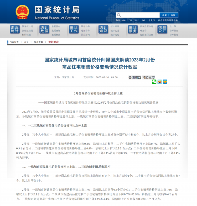Go to 首页 in the breadcrumb
This screenshot has height=206, width=197.
26,42
